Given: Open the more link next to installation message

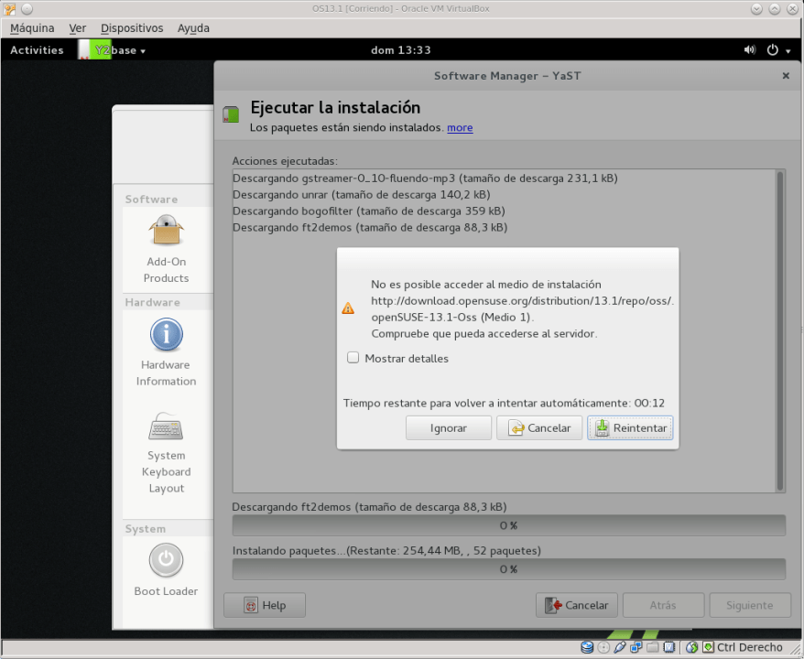Looking at the screenshot, I should click(x=459, y=127).
